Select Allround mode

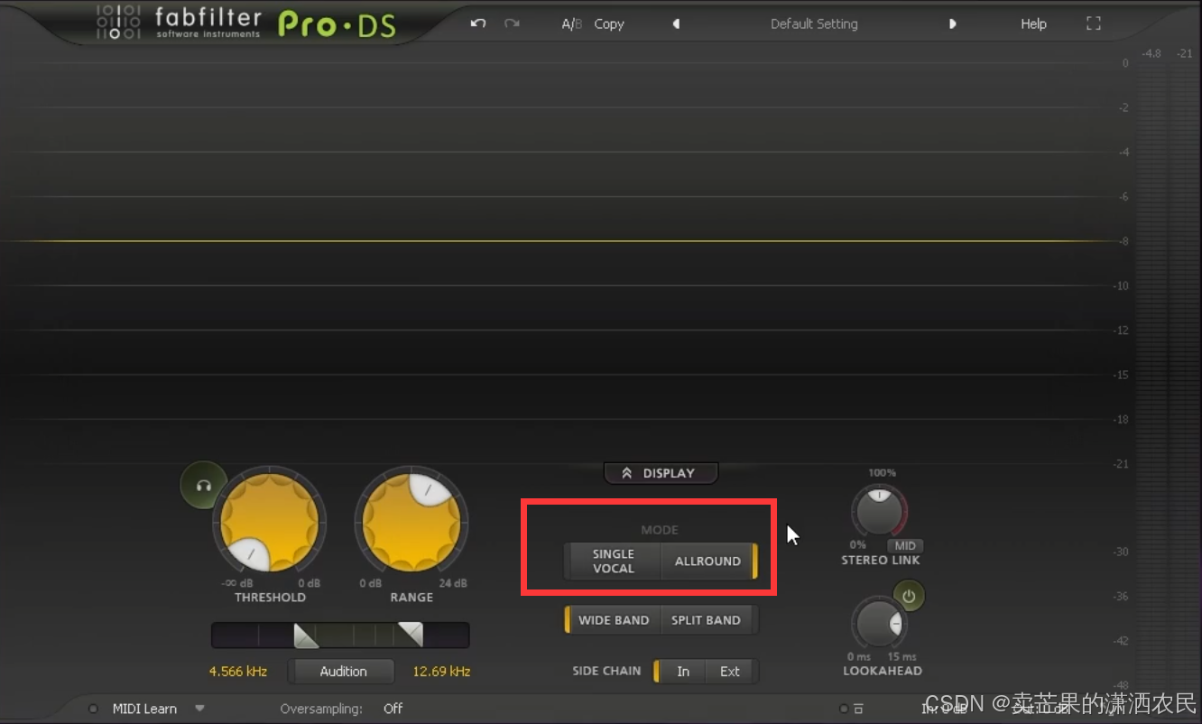tap(708, 561)
